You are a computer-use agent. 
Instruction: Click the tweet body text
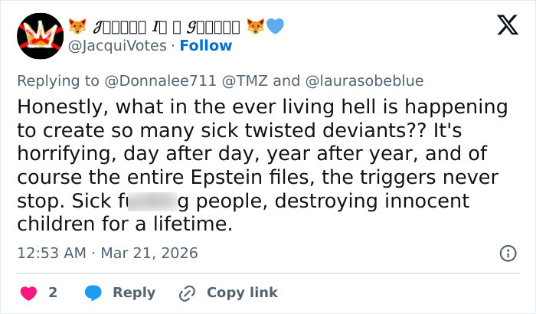260,165
